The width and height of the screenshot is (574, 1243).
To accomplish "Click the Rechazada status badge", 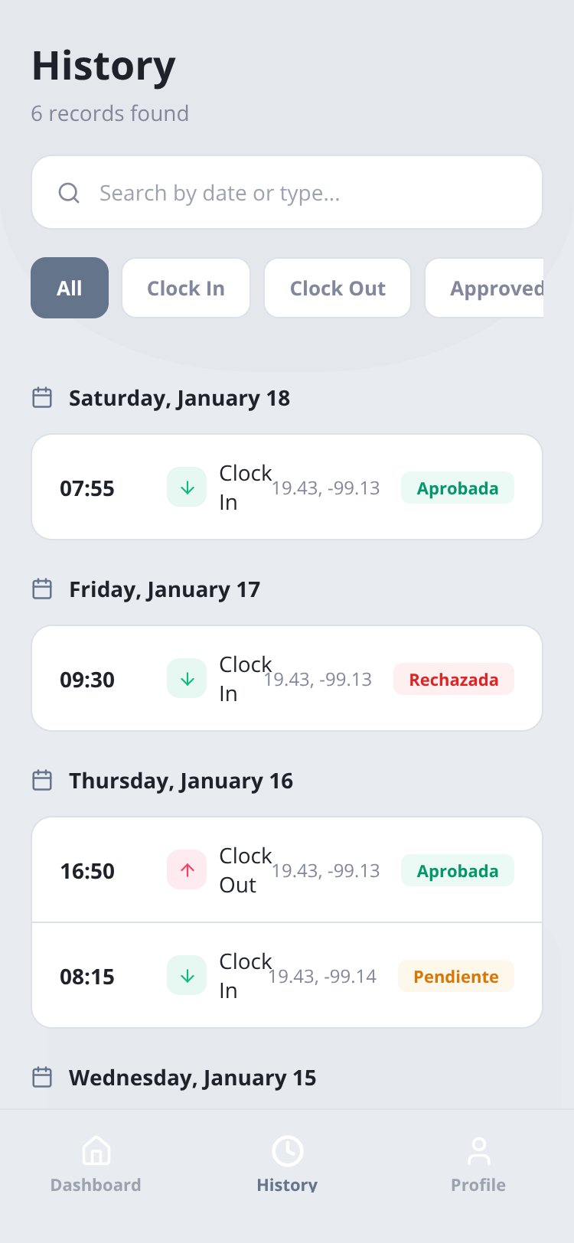I will click(454, 679).
